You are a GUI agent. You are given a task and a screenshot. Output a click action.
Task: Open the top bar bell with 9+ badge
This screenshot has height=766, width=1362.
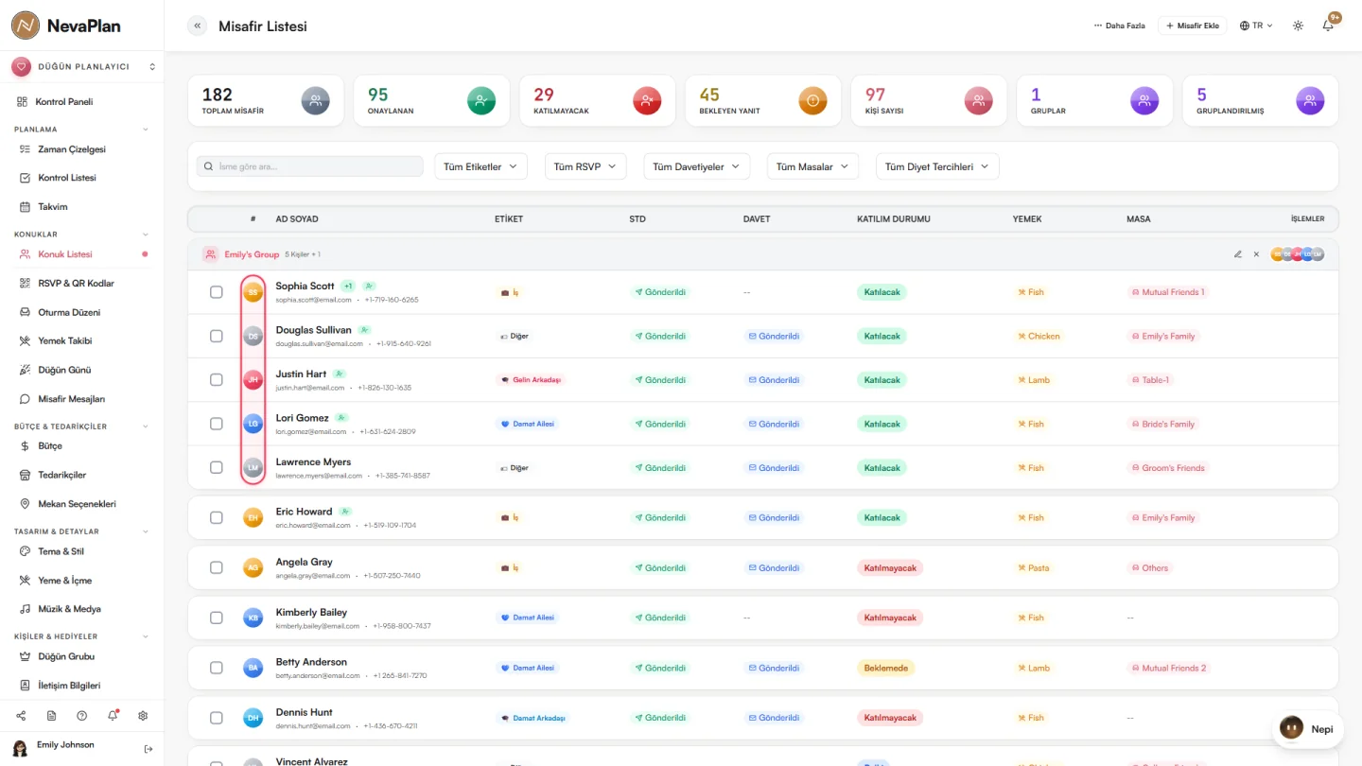1328,26
